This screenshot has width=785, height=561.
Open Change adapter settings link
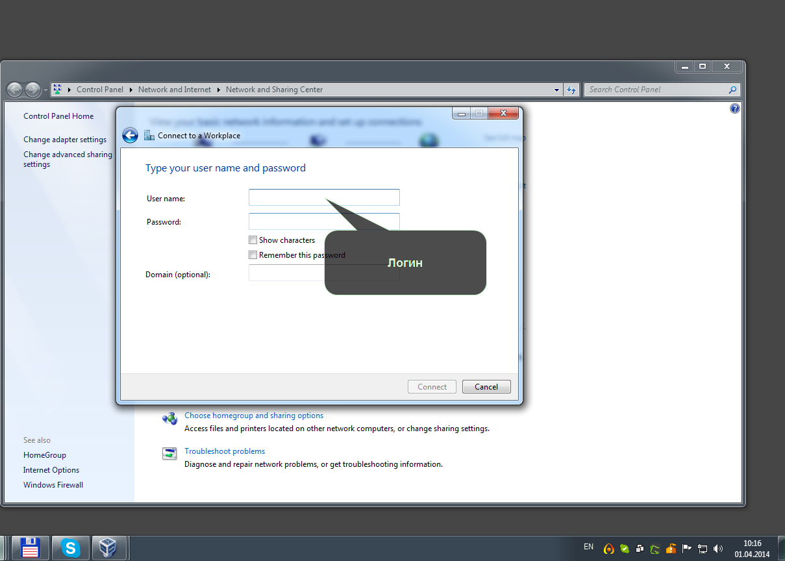coord(65,140)
